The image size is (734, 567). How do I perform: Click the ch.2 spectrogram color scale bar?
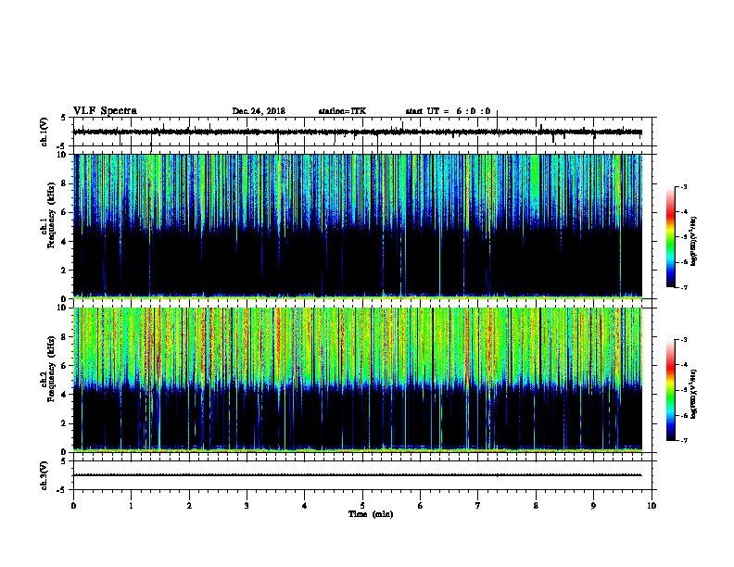(x=670, y=390)
